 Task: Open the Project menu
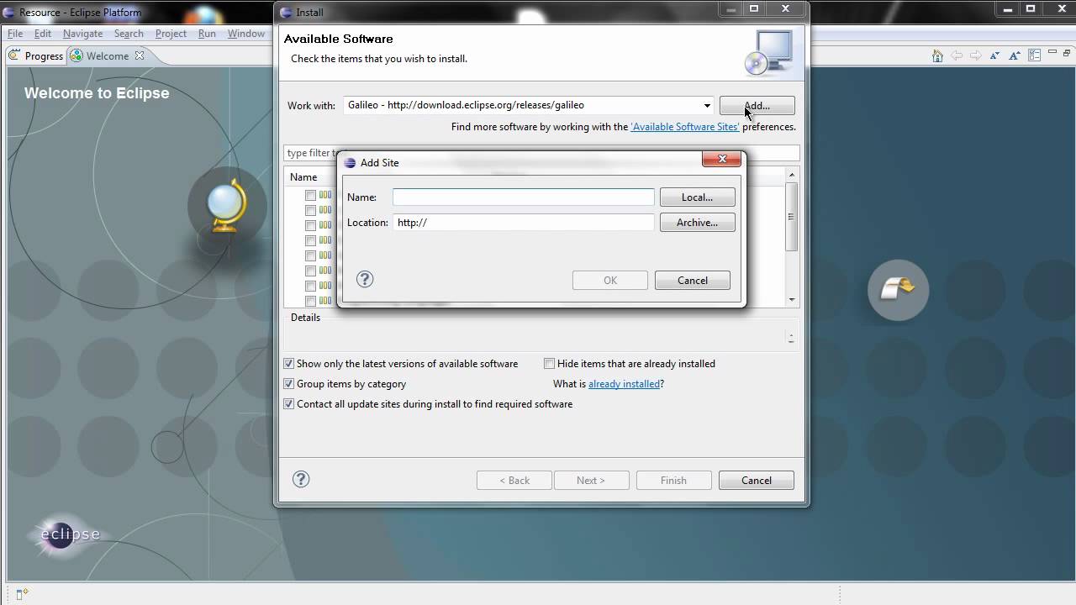pos(171,34)
